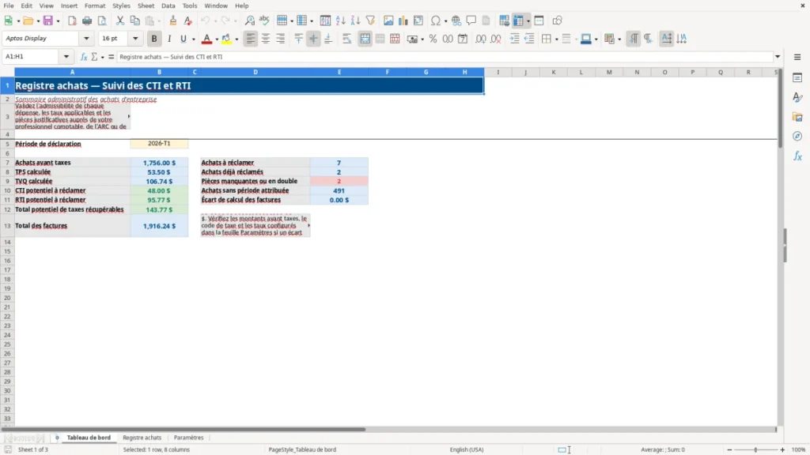The image size is (810, 455).
Task: Click the AutoFilter funnel icon
Action: coord(370,21)
